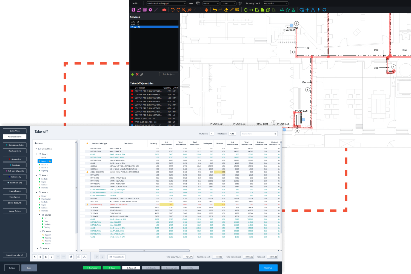411x274 pixels.
Task: Click the Continue button
Action: coord(268,268)
